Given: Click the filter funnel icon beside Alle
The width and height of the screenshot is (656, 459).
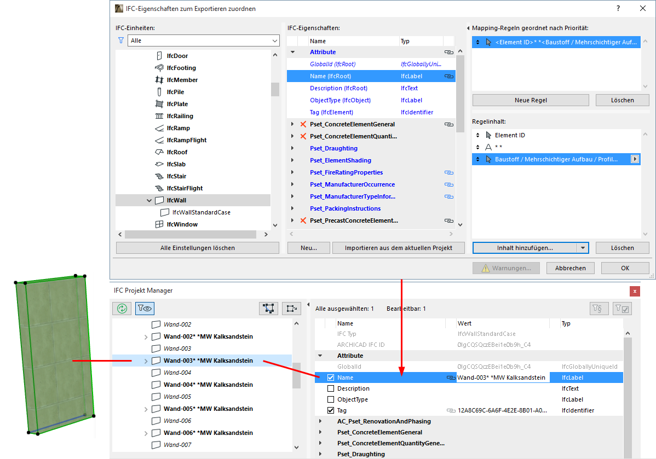Looking at the screenshot, I should click(121, 40).
